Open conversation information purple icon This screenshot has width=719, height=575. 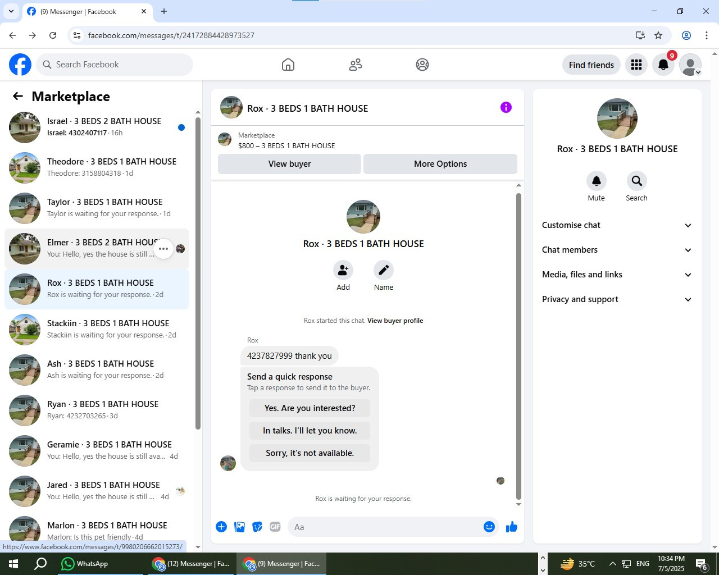506,107
